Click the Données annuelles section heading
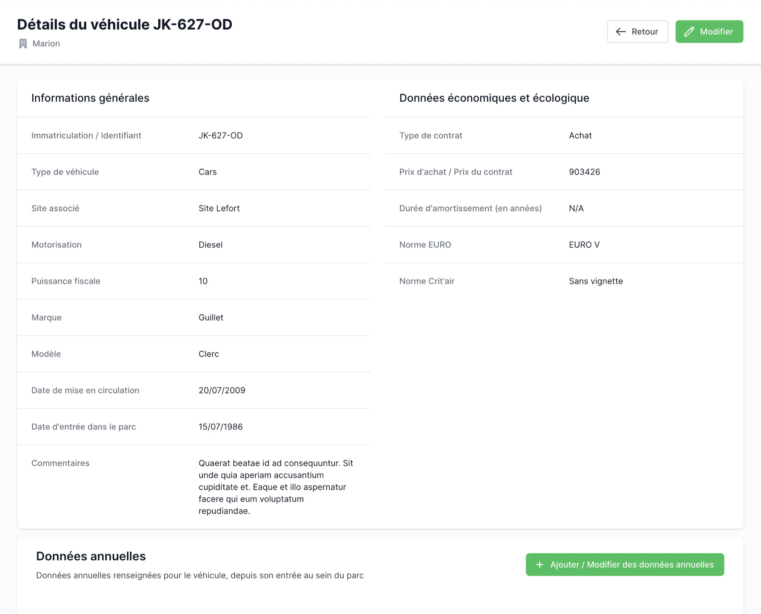The image size is (761, 614). [91, 556]
